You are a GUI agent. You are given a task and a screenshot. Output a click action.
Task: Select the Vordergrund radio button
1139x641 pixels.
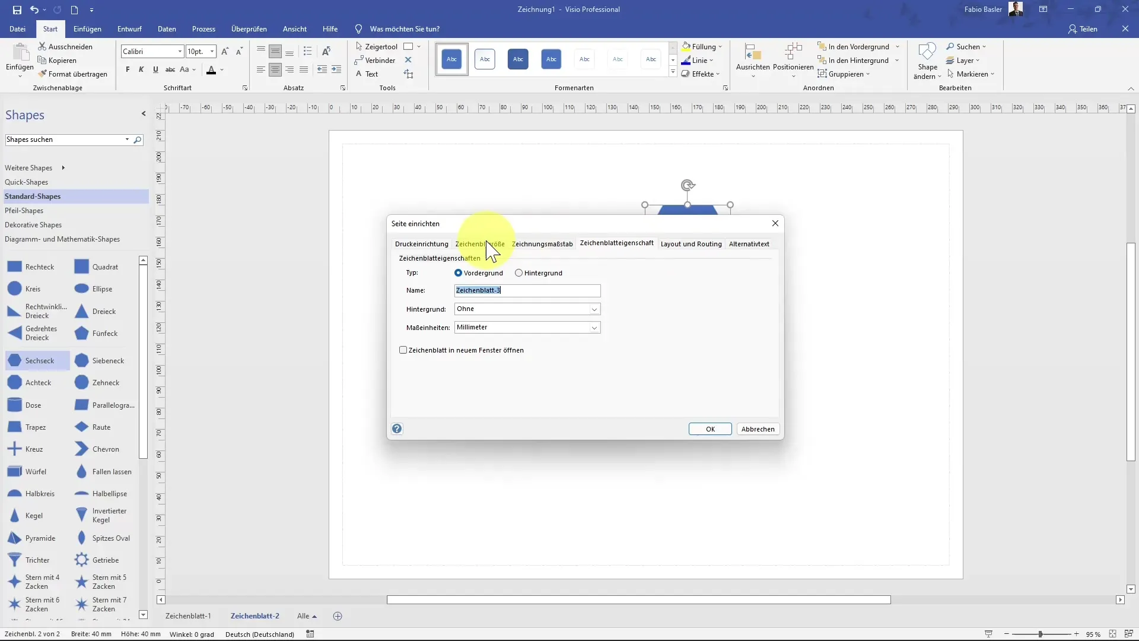click(458, 273)
